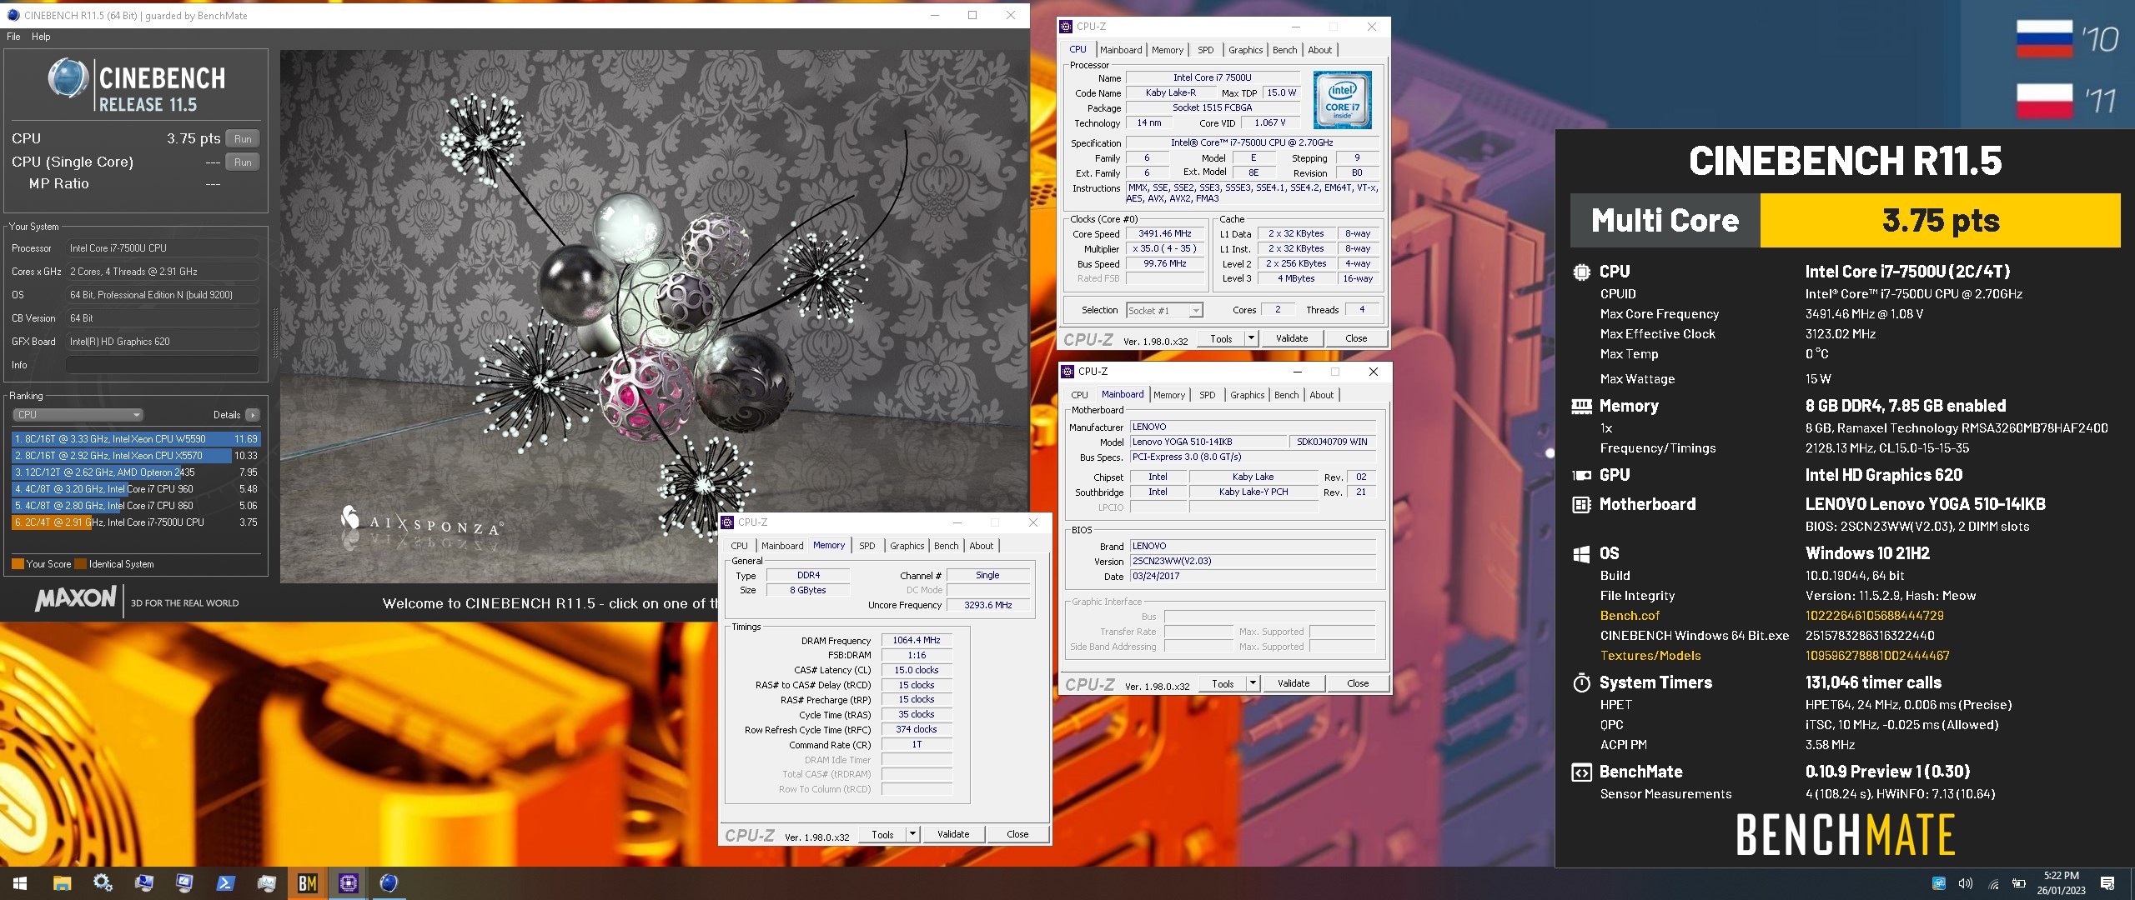This screenshot has height=900, width=2135.
Task: Select ranking row Intel Core i7 CPU 960
Action: [136, 489]
